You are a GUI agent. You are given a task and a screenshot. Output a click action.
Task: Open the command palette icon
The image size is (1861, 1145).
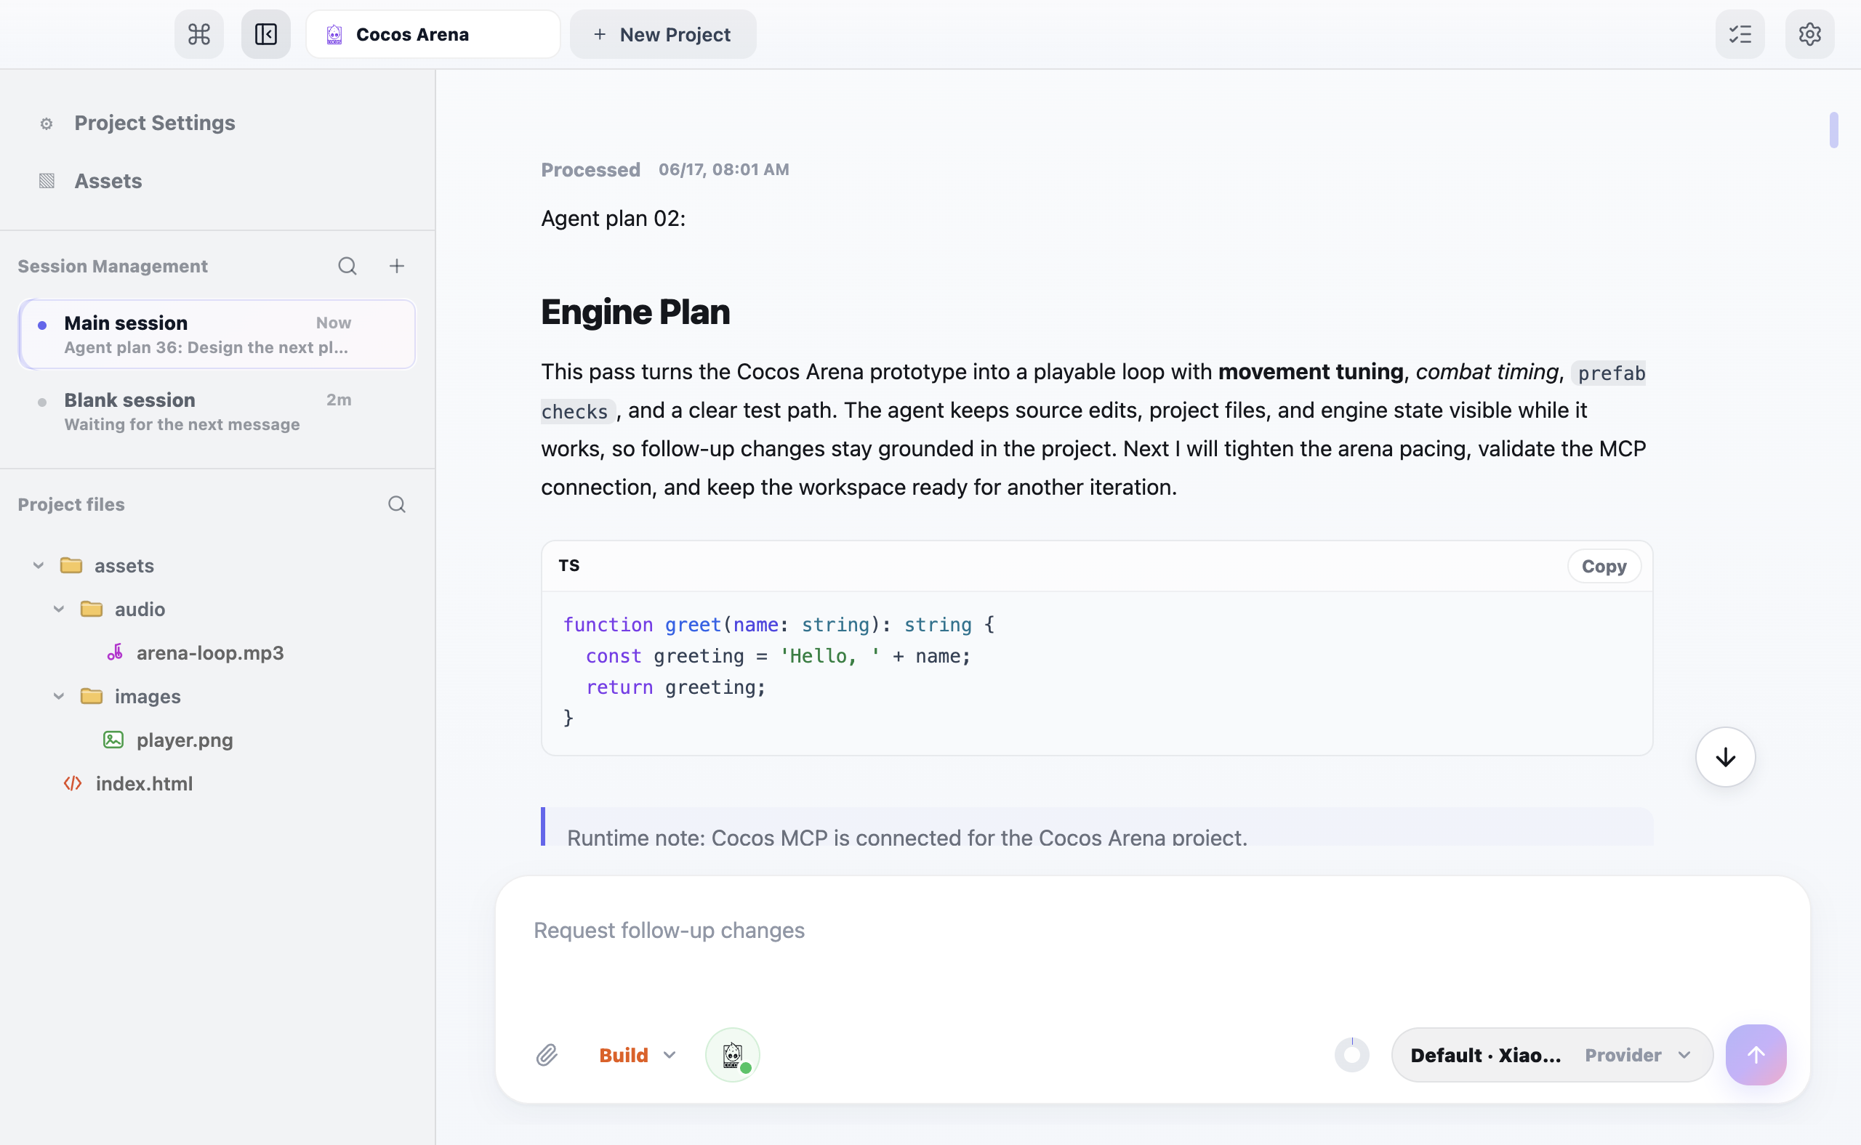point(198,34)
